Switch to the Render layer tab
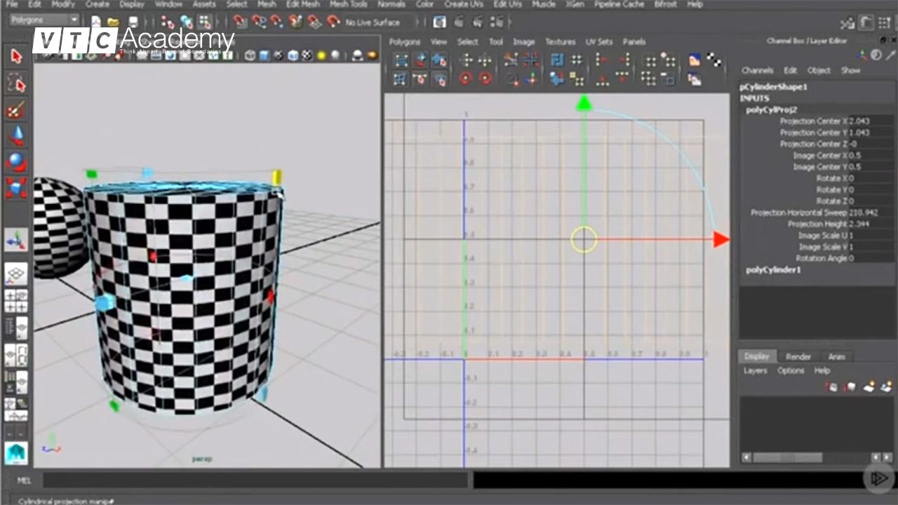 (x=798, y=356)
